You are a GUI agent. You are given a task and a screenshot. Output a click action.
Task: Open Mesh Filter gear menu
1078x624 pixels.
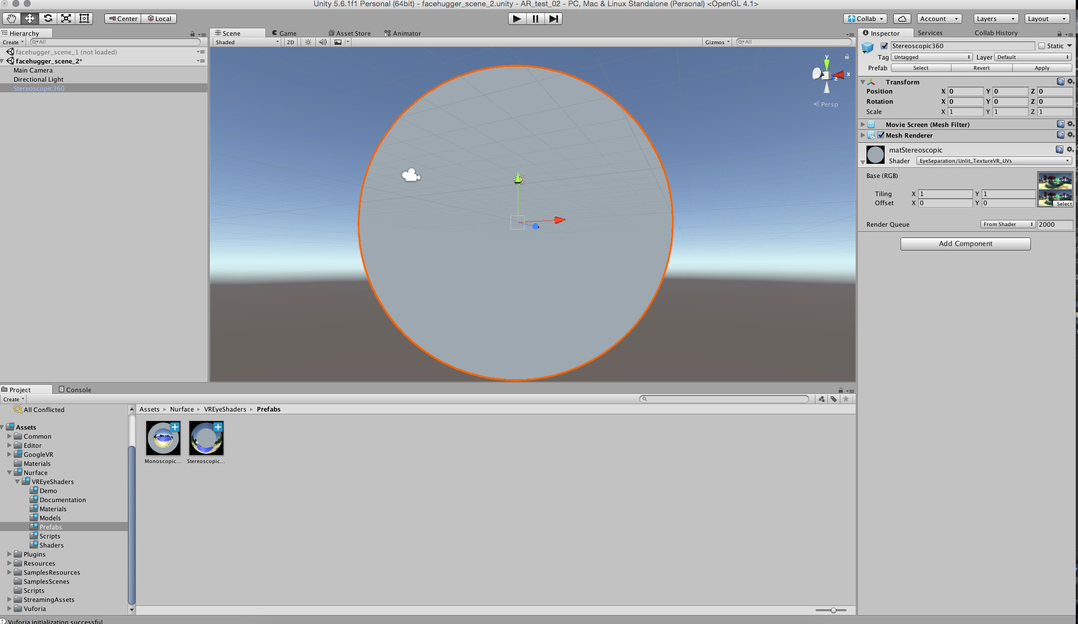tap(1070, 124)
